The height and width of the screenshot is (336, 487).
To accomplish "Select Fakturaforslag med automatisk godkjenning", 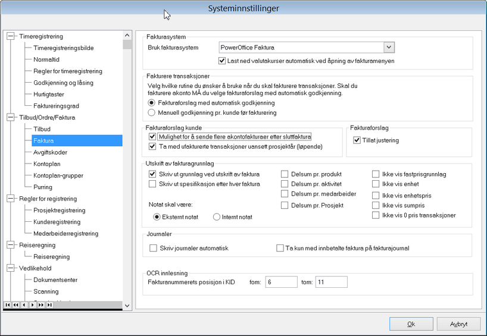I will [151, 103].
